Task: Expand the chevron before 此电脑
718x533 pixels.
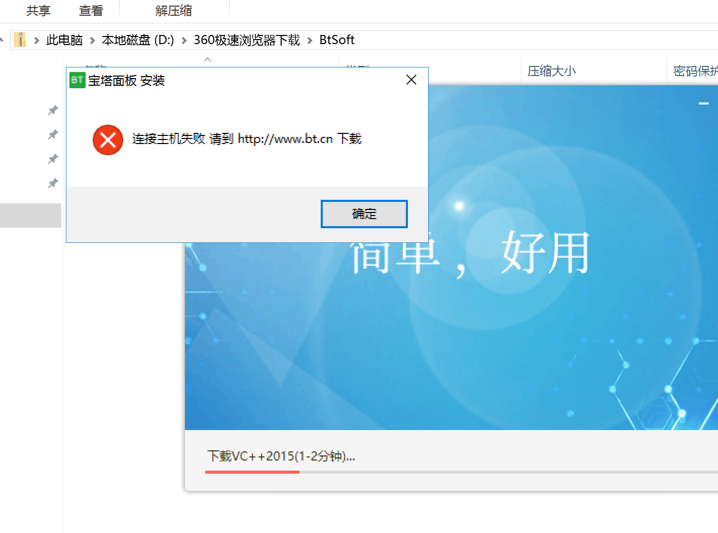Action: point(36,41)
